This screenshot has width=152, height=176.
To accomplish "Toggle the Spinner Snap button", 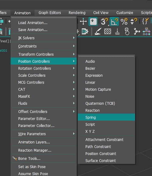I will click(134, 21).
